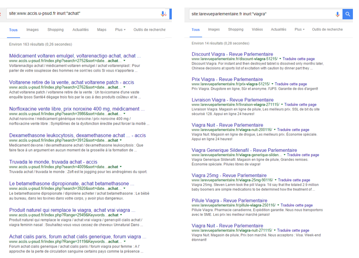Select Tous tab in right results
The width and height of the screenshot is (359, 258).
(x=196, y=30)
